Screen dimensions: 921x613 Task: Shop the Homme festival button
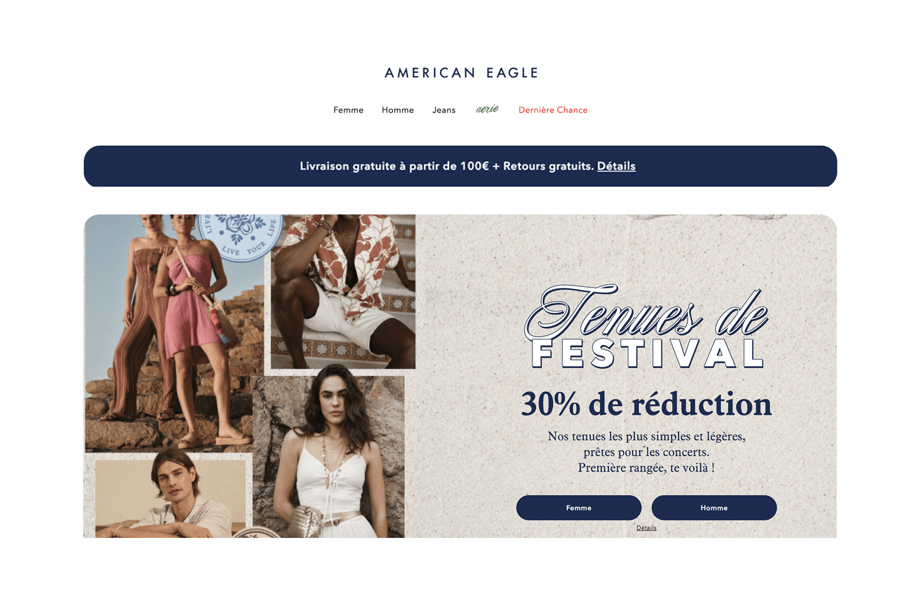tap(714, 508)
